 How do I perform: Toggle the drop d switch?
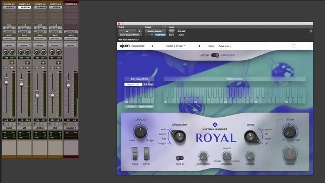point(179,158)
